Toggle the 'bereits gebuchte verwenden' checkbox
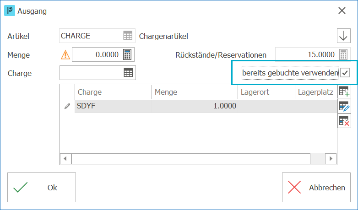 point(345,73)
